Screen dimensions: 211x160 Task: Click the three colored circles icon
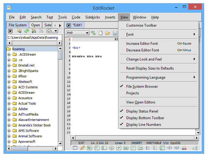tap(184, 148)
